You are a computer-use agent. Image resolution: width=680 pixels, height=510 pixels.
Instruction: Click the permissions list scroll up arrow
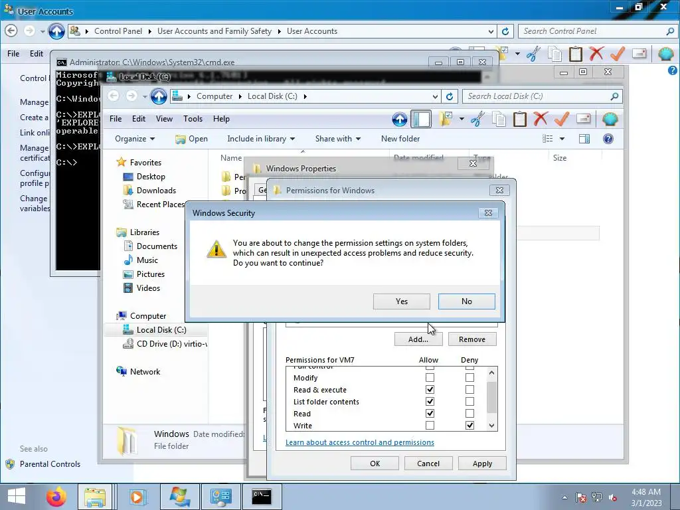491,373
